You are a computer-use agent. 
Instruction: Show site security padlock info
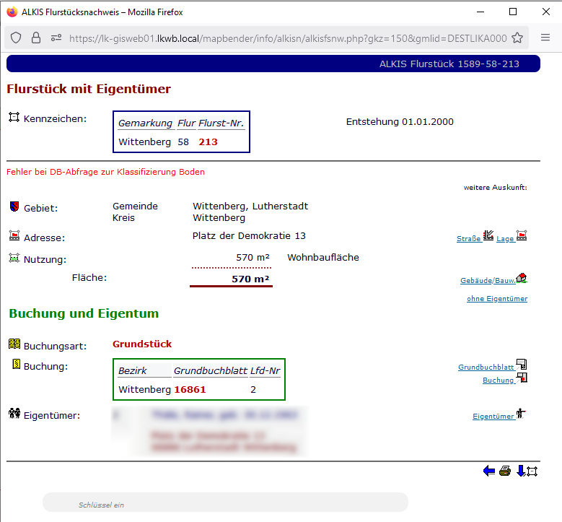tap(36, 38)
